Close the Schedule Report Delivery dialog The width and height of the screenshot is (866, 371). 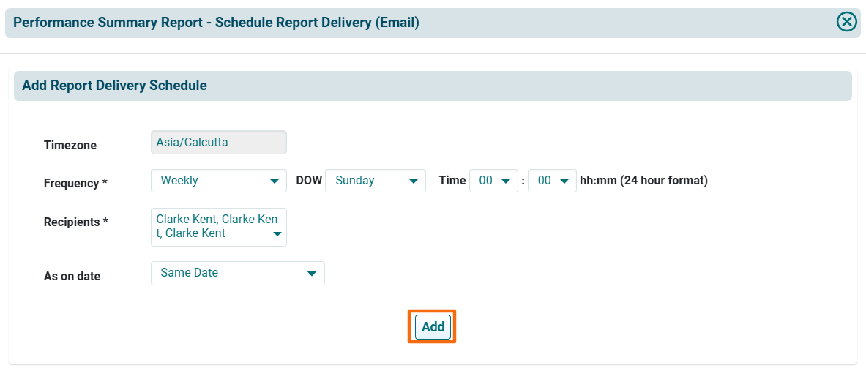[x=846, y=22]
